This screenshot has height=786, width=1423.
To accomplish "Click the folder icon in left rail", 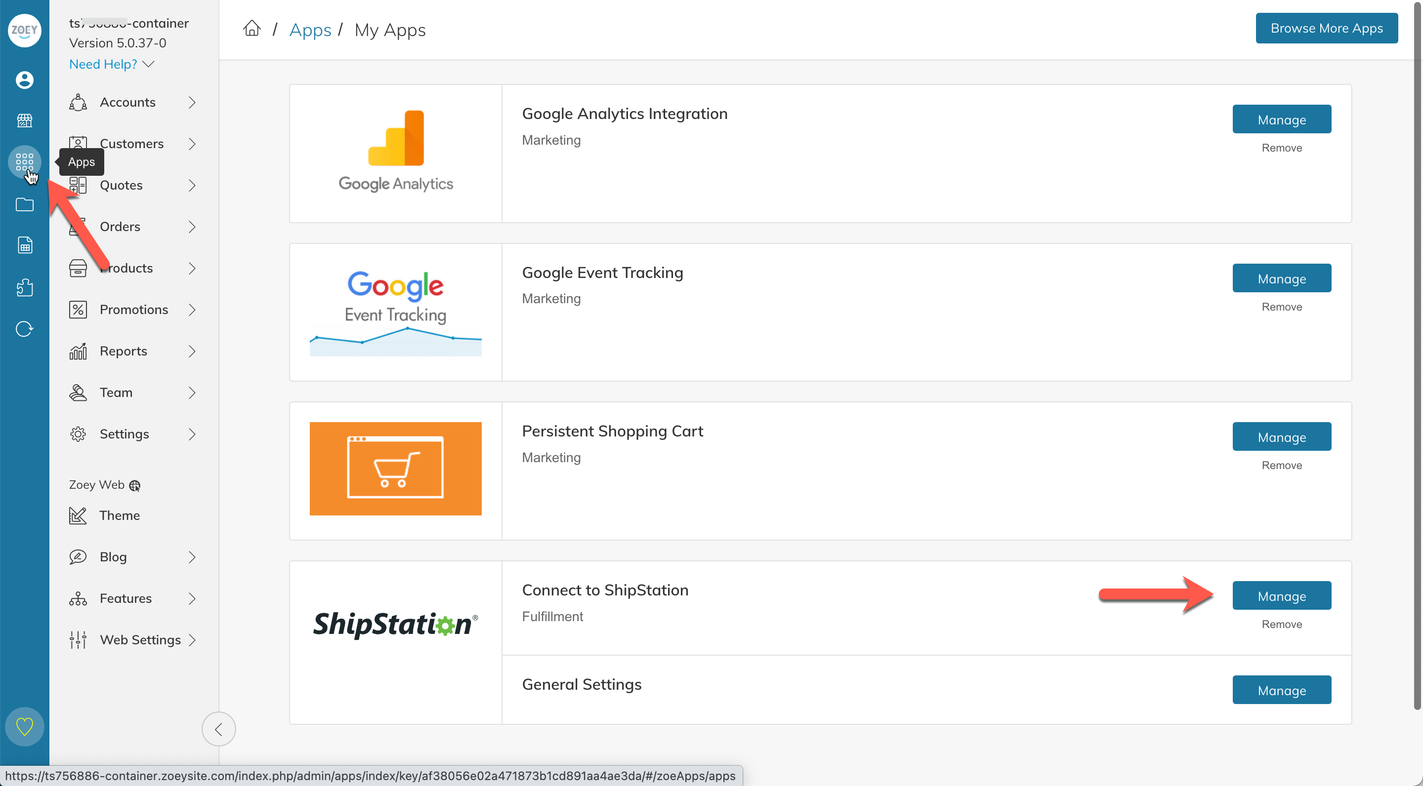I will (24, 205).
